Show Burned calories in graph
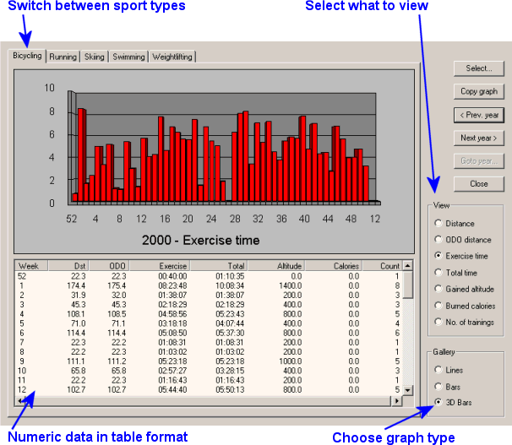Viewport: 512px width, 445px height. (x=438, y=306)
